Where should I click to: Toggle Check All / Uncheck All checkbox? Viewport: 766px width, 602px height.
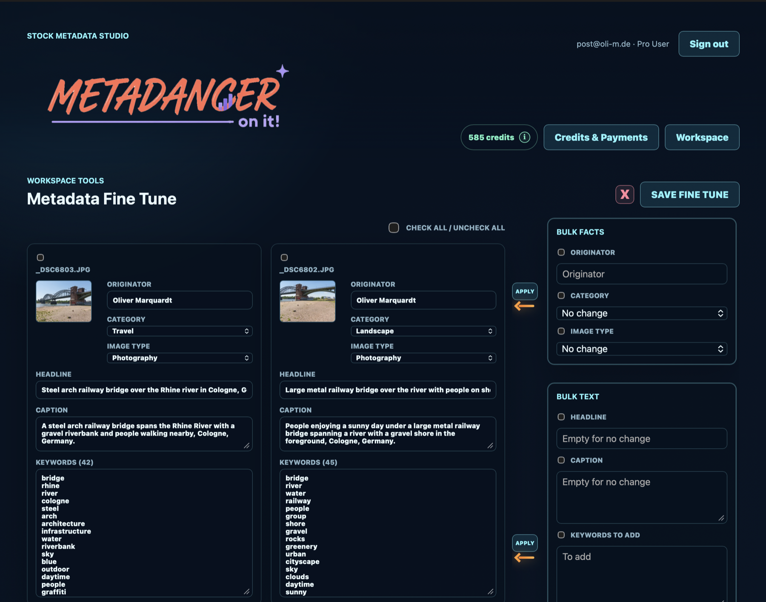coord(394,228)
